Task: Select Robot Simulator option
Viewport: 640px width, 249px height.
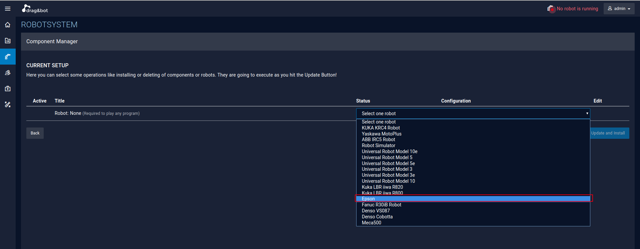Action: [473, 145]
